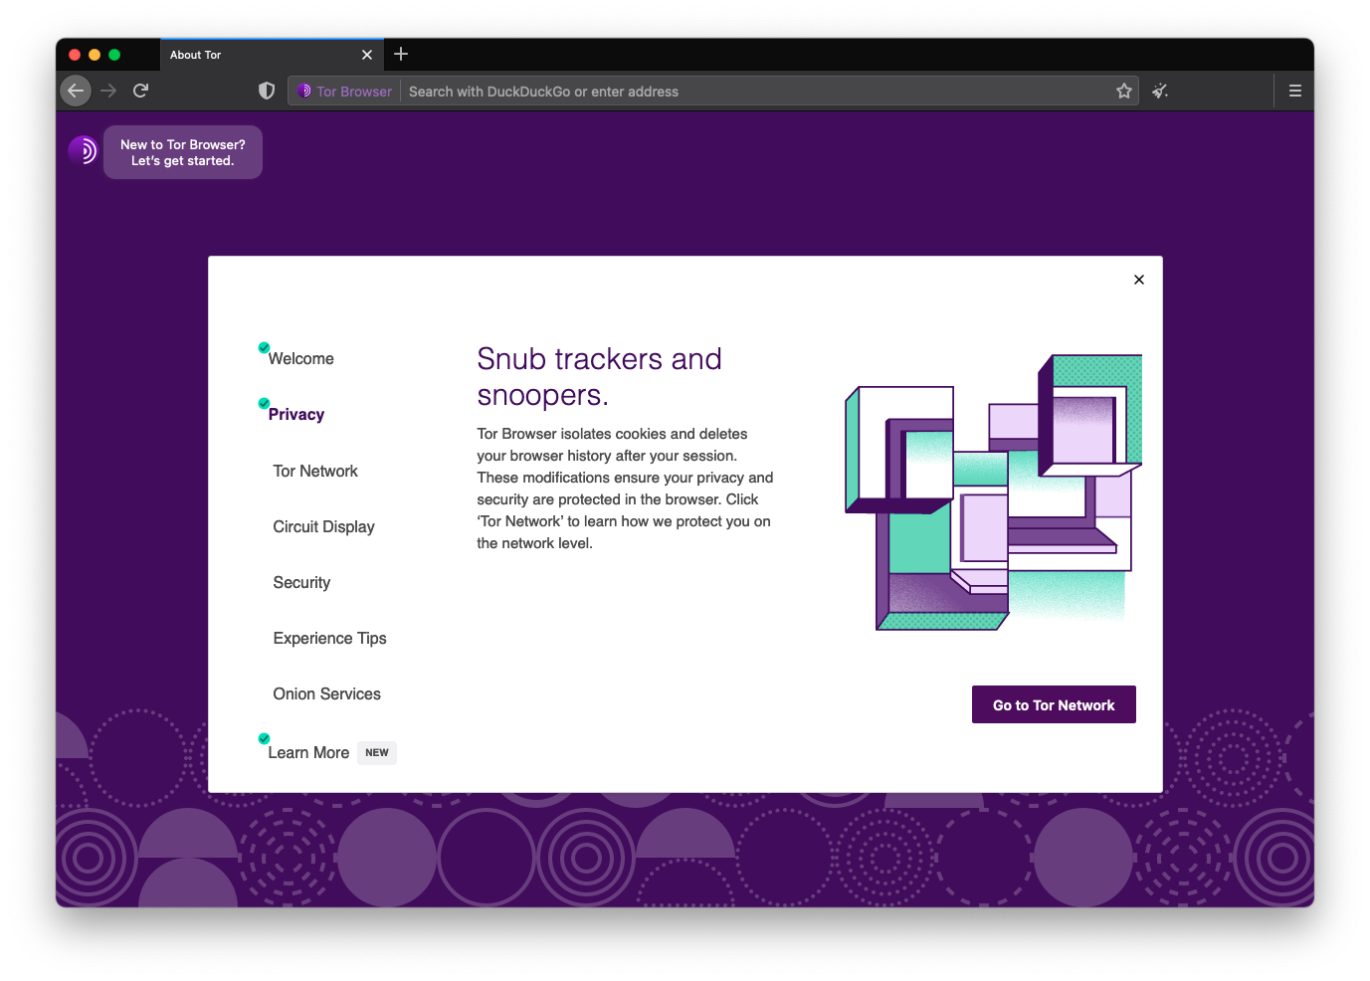Select the Learn More onboarding step

308,753
